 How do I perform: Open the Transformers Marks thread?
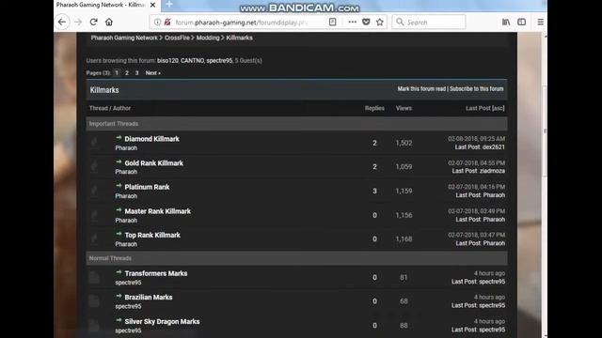click(x=156, y=273)
